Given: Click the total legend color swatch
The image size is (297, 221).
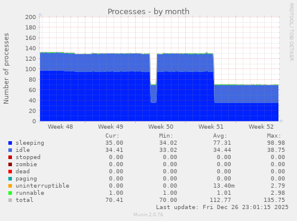Looking at the screenshot, I should (x=10, y=200).
